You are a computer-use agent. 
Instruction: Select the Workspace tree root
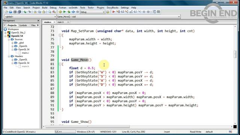pos(13,29)
